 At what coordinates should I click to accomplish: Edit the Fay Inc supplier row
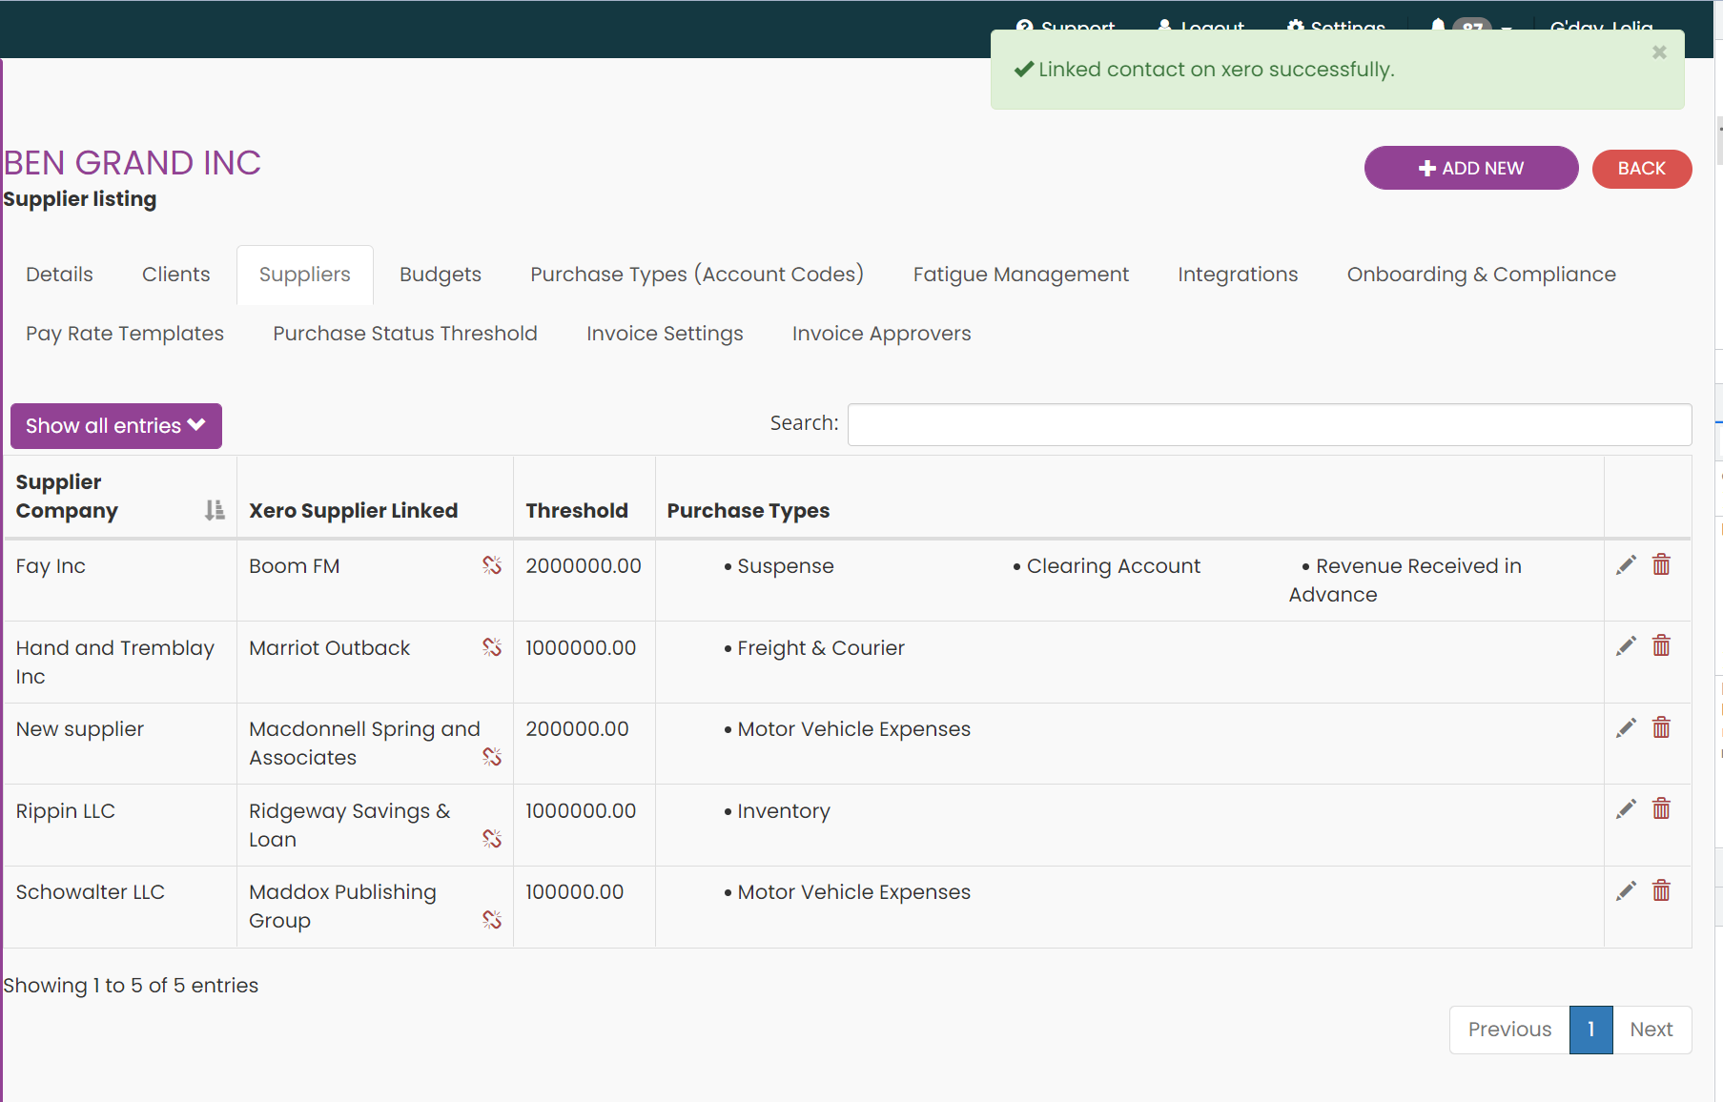tap(1626, 565)
